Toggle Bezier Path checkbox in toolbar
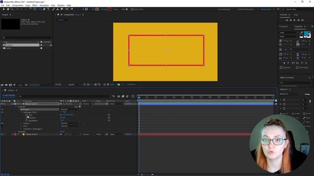The image size is (314, 176). tap(132, 9)
